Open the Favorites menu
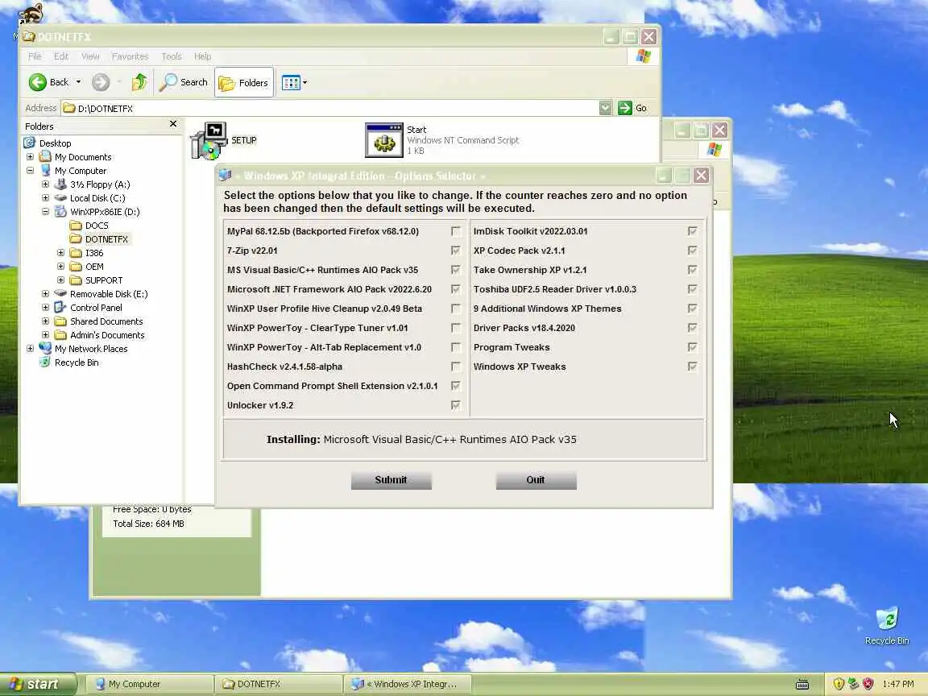928x696 pixels. point(130,56)
